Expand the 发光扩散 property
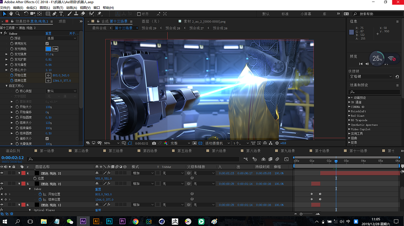Screen dimensions: 404x226 click(6, 59)
